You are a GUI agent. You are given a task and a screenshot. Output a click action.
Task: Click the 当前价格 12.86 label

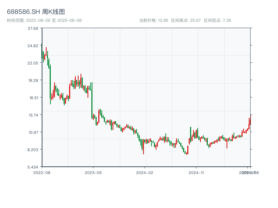[154, 20]
